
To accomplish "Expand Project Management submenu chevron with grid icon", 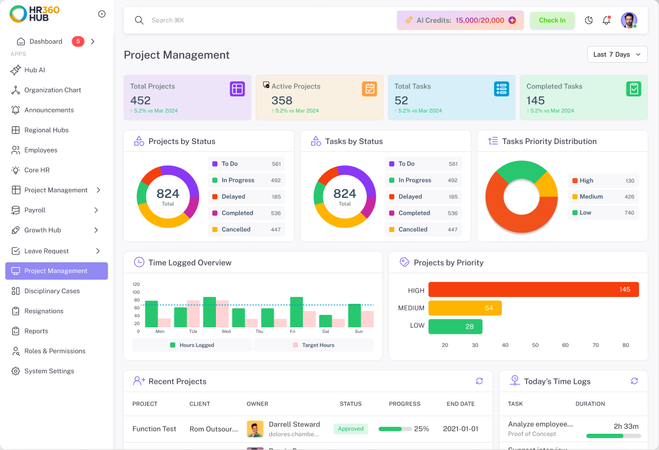I will 98,190.
